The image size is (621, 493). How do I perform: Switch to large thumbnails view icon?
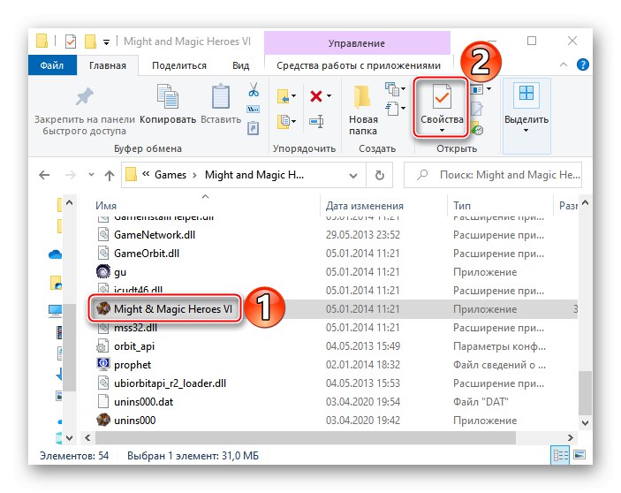579,455
